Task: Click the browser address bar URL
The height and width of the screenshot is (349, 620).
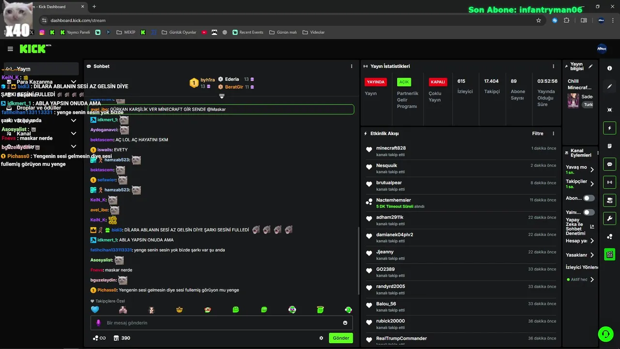Action: tap(78, 20)
